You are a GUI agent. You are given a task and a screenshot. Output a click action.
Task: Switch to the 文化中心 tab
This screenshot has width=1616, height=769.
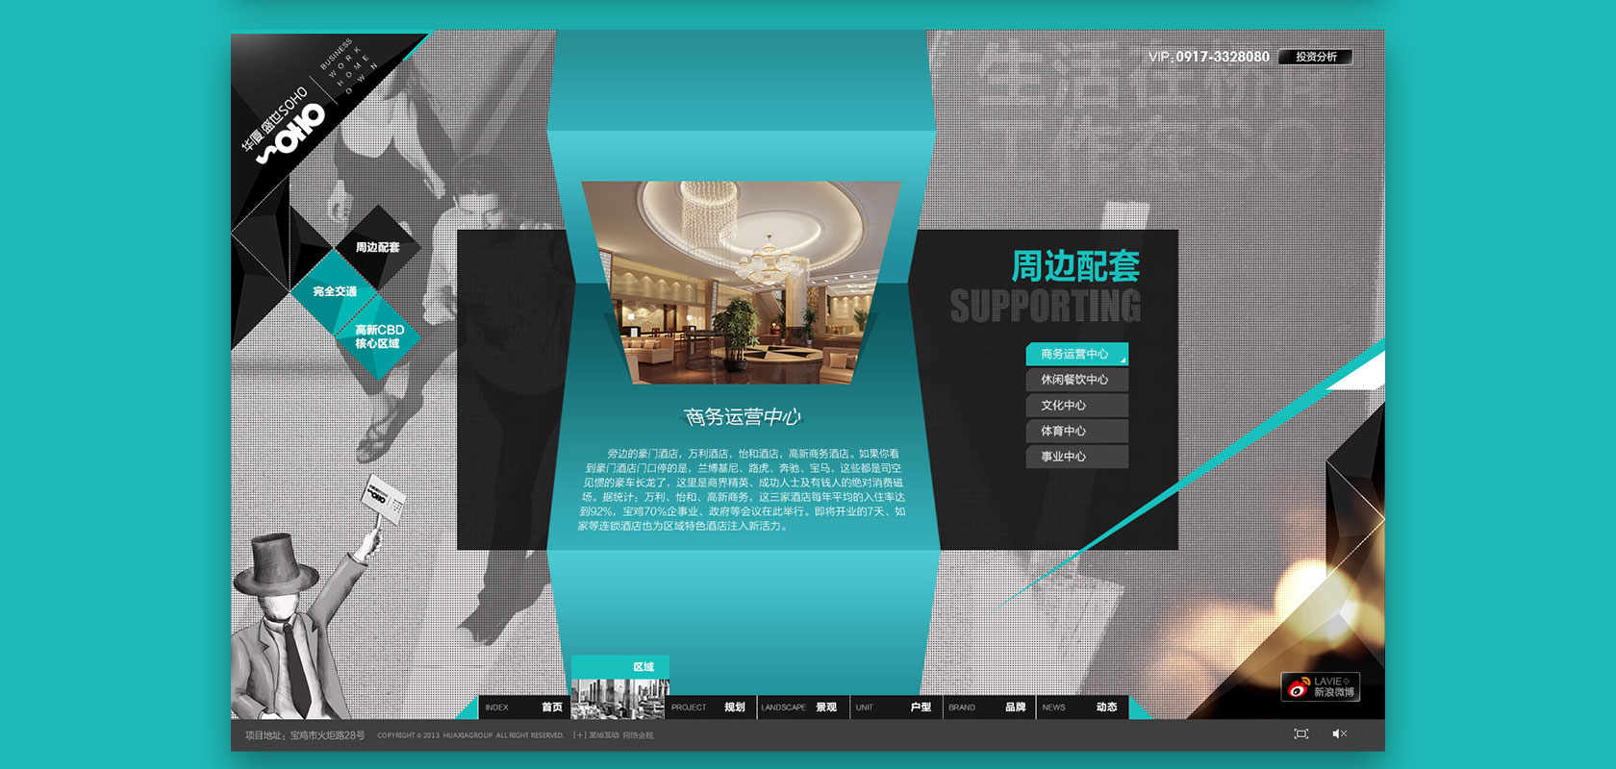pyautogui.click(x=1076, y=406)
